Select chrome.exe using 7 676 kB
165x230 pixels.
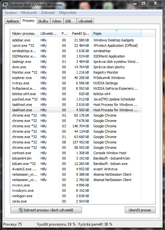pyautogui.click(x=76, y=121)
